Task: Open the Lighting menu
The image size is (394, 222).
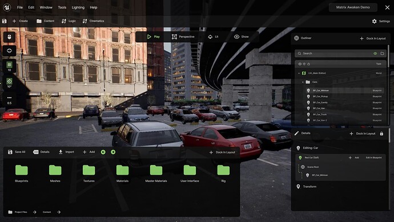Action: pyautogui.click(x=78, y=7)
